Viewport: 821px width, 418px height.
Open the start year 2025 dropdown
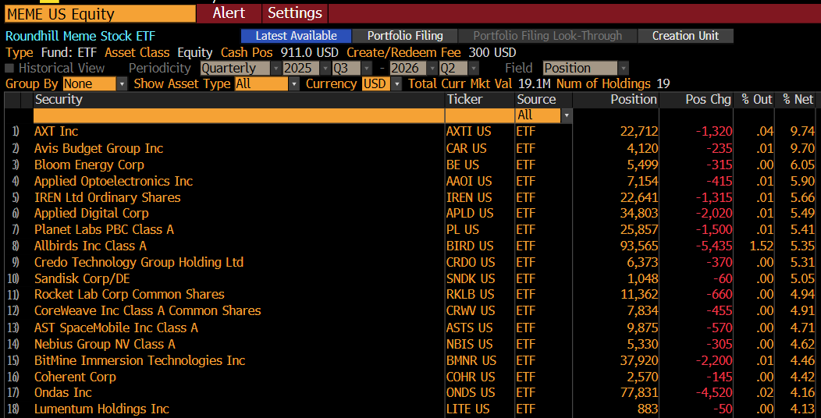(x=307, y=68)
